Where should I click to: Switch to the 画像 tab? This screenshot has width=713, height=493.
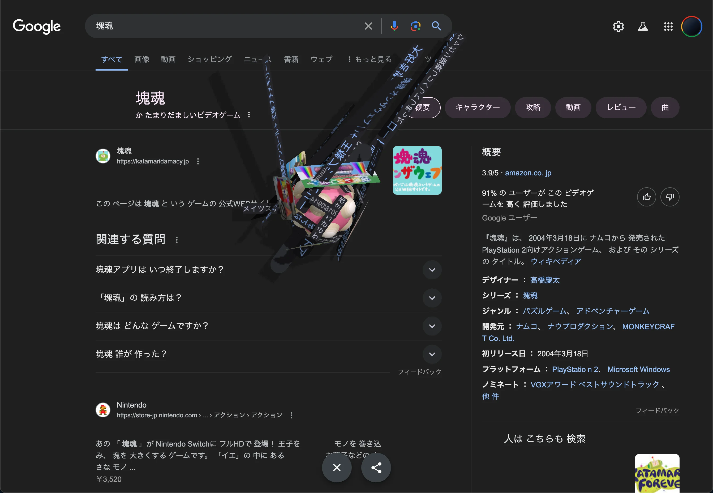[x=141, y=59]
